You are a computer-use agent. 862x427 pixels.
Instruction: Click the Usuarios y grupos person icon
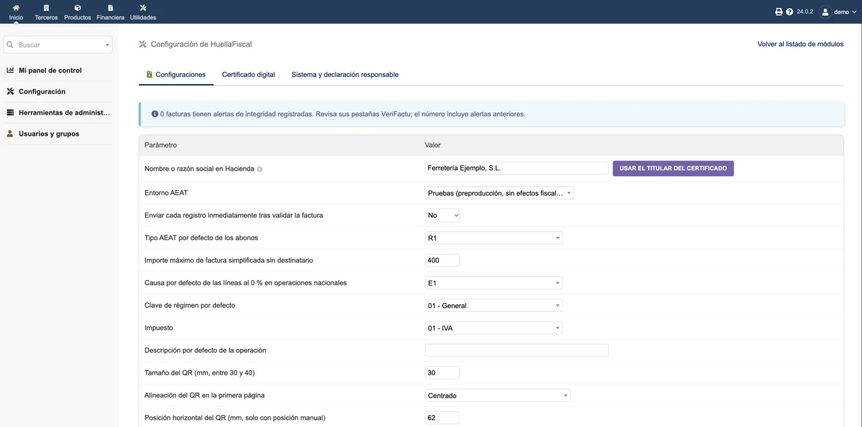(x=10, y=134)
